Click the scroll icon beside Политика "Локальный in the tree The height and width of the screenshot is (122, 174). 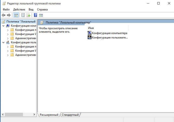[x=4, y=22]
